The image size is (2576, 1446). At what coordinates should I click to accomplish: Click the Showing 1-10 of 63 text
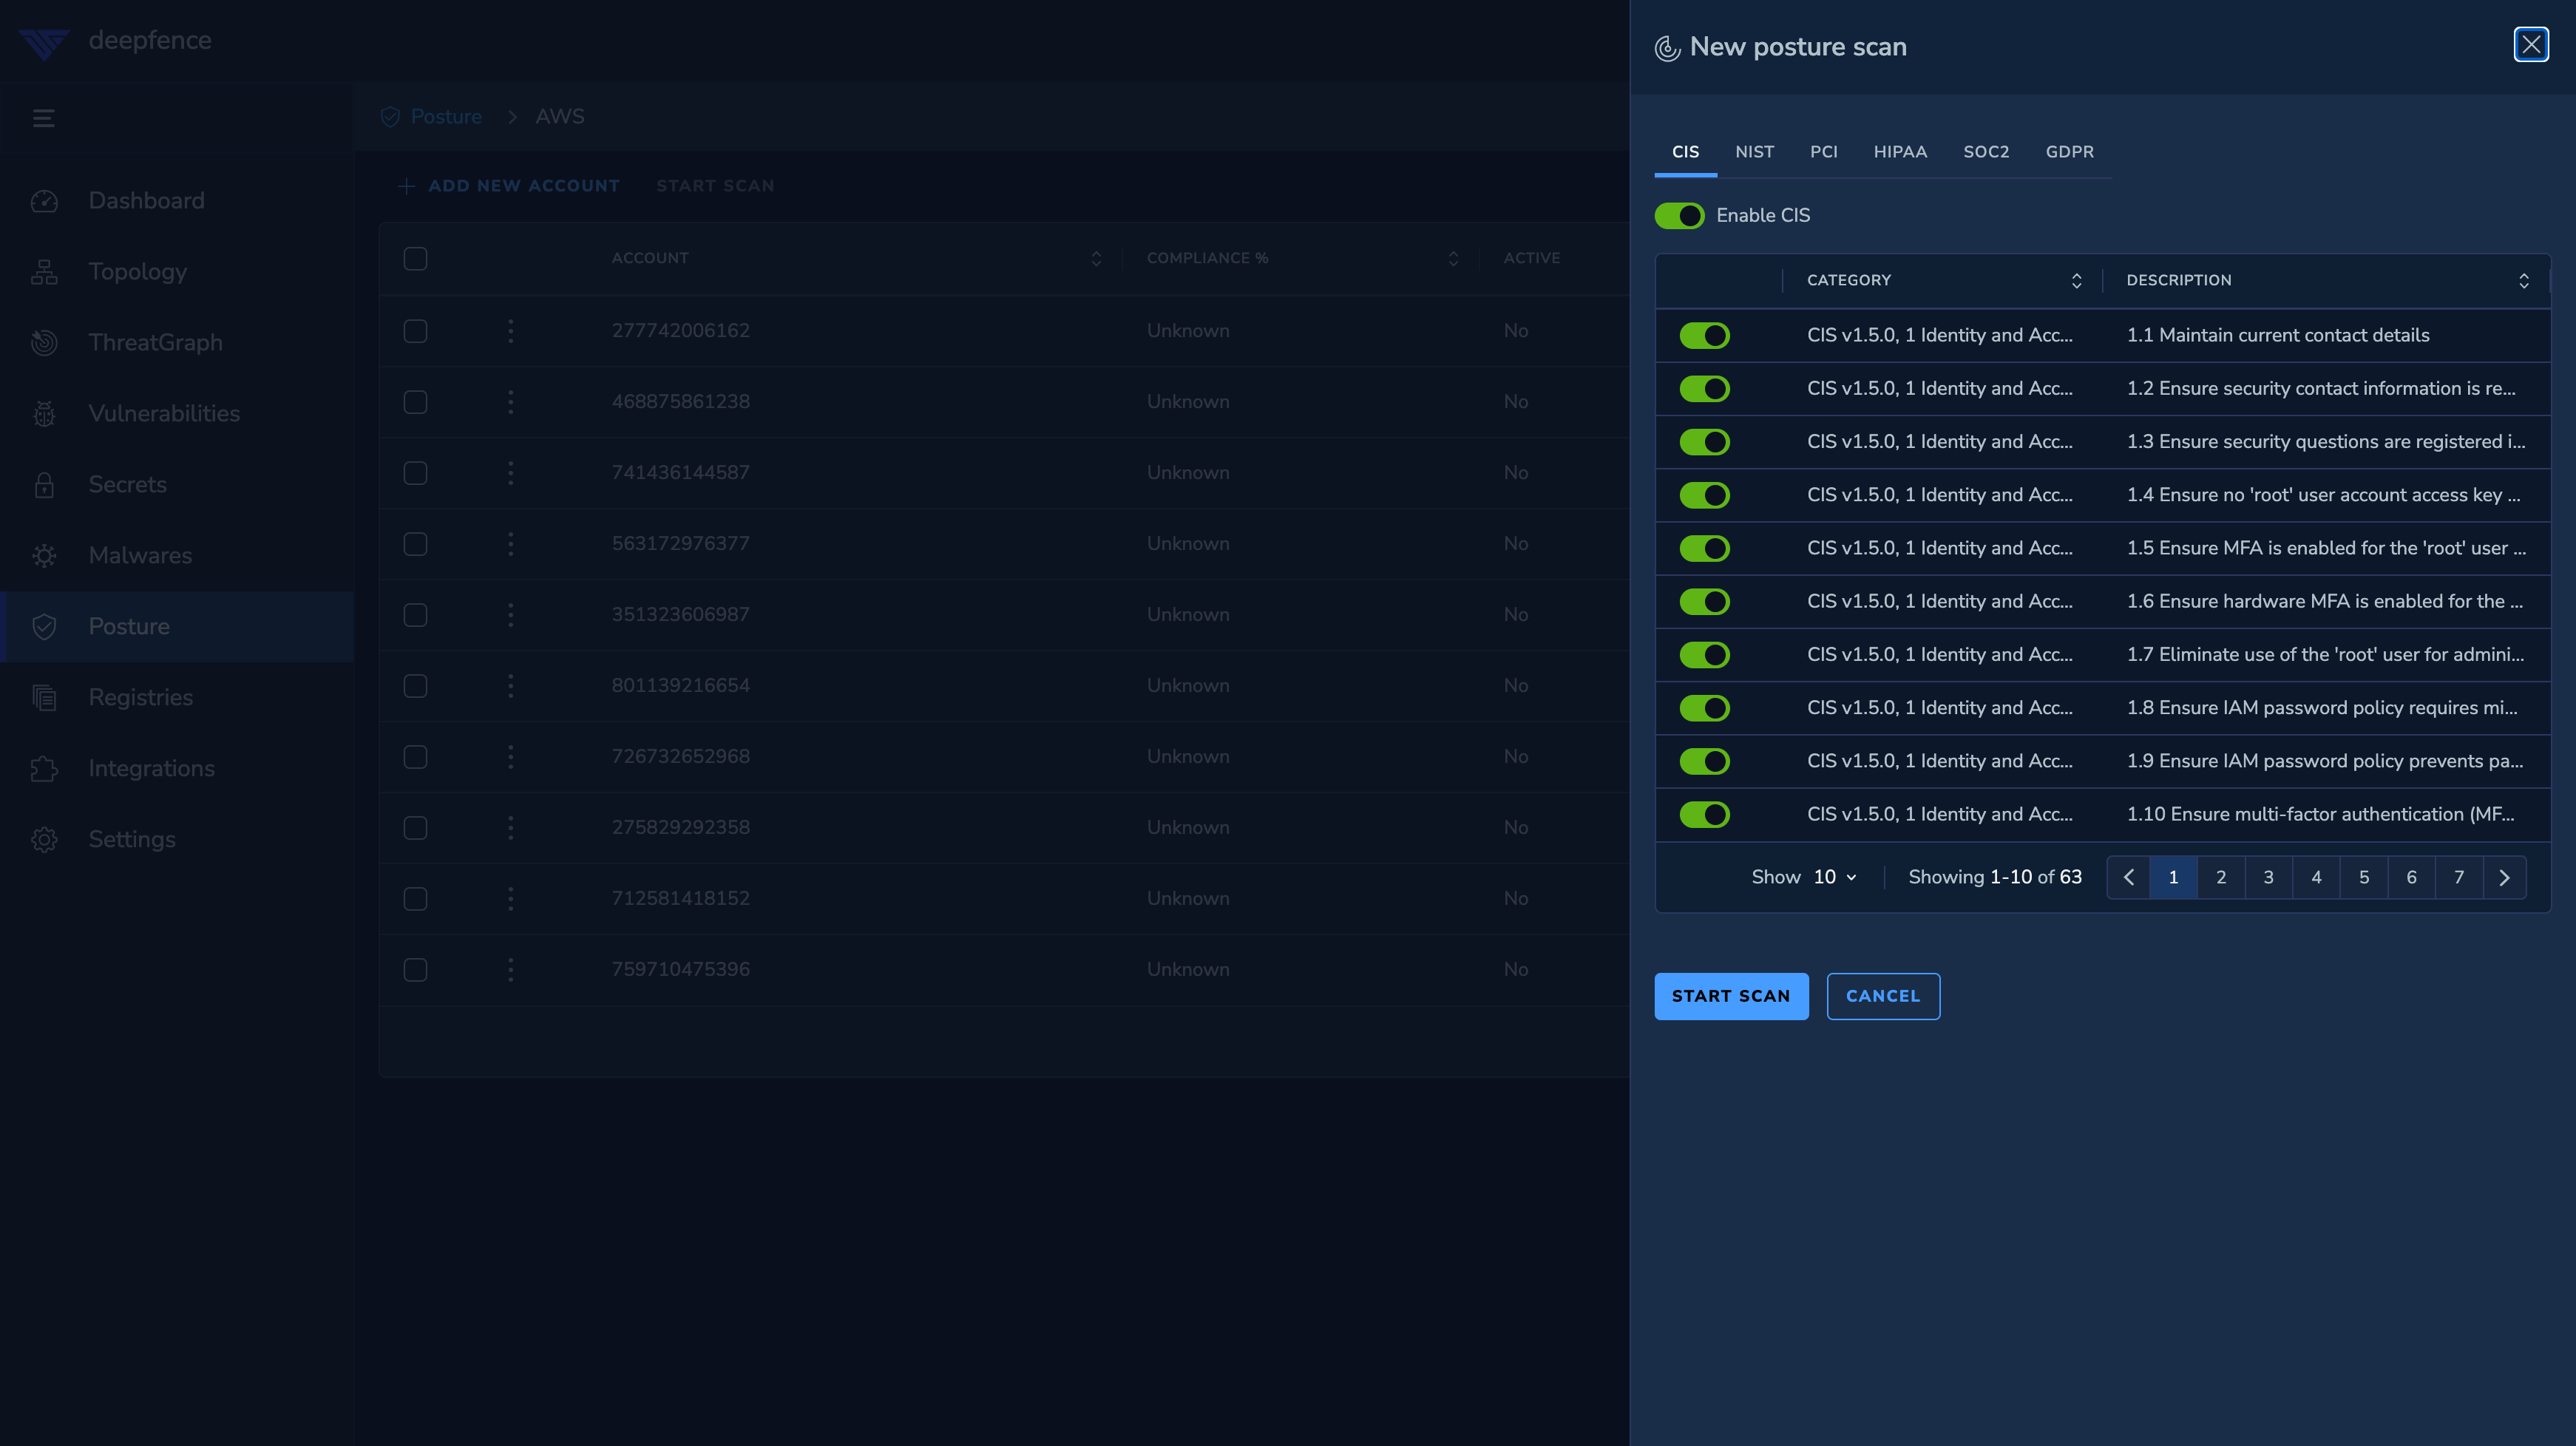click(1995, 877)
